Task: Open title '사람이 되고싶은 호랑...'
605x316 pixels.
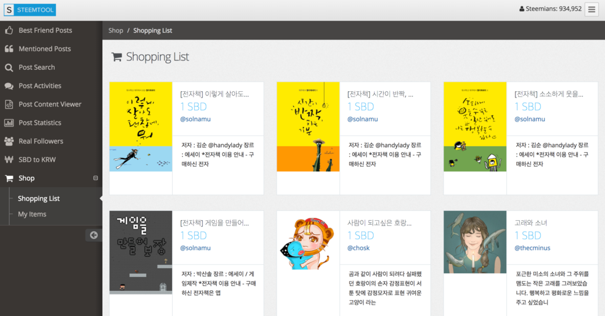Action: (x=379, y=223)
